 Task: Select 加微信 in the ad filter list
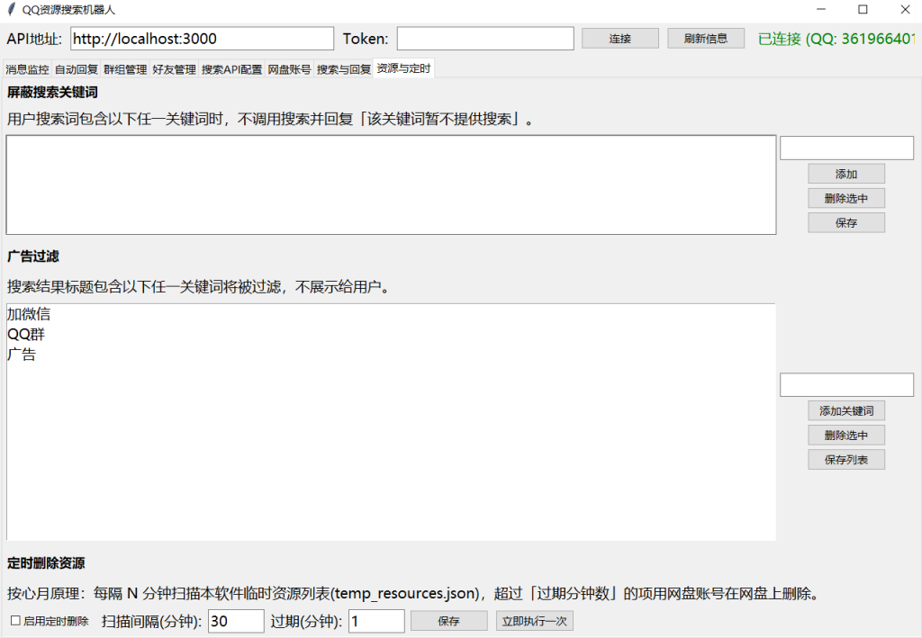tap(29, 315)
